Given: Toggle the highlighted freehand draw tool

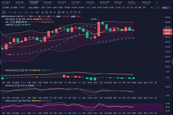Looking at the screenshot, I should [59, 12].
